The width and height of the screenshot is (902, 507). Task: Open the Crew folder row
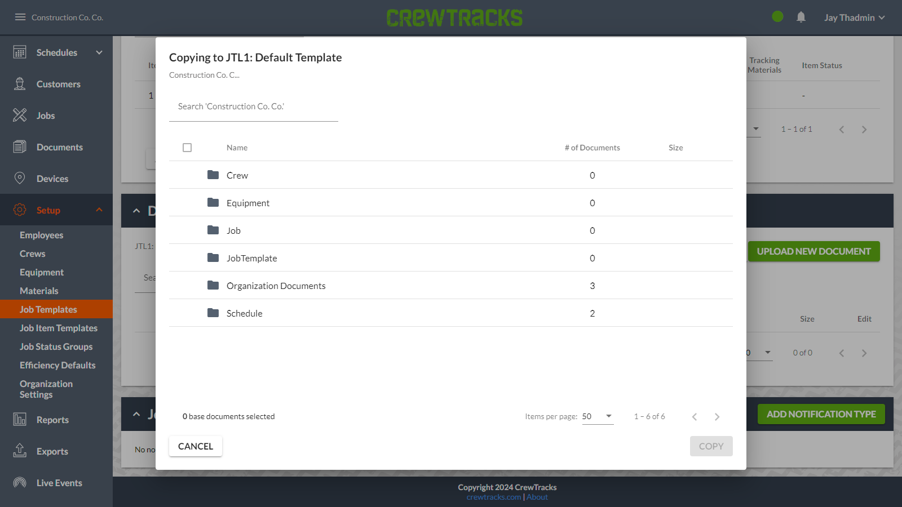(x=451, y=175)
